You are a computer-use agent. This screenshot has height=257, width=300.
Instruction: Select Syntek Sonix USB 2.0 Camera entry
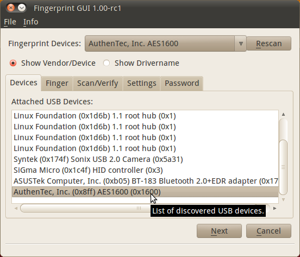click(x=145, y=159)
